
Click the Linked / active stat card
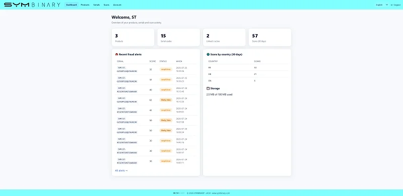pos(224,38)
